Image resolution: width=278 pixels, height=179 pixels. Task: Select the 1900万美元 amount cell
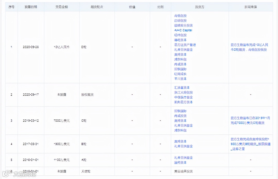coord(62,144)
